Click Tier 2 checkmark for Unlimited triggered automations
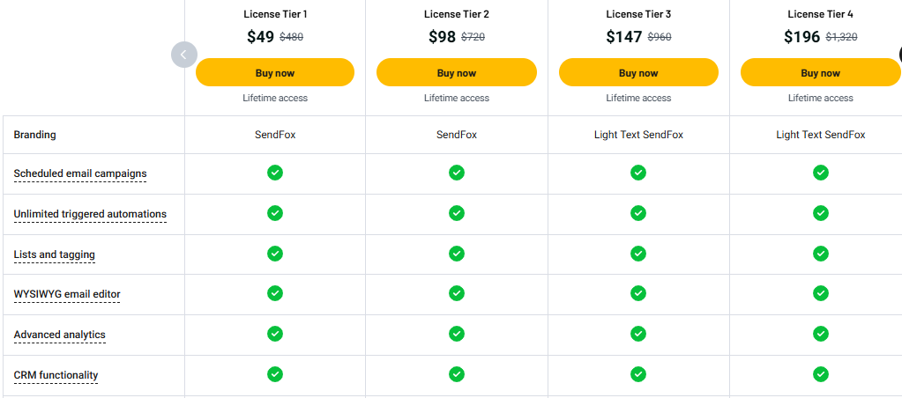This screenshot has width=902, height=398. point(457,213)
